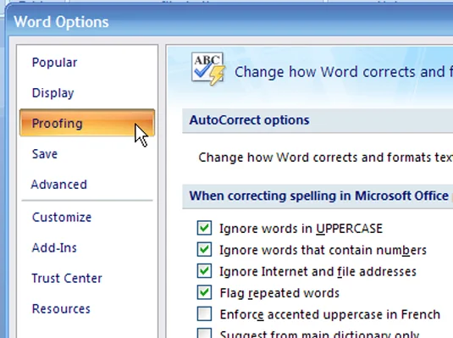
Task: Click the ABC proofing checkmark icon
Action: click(x=208, y=69)
